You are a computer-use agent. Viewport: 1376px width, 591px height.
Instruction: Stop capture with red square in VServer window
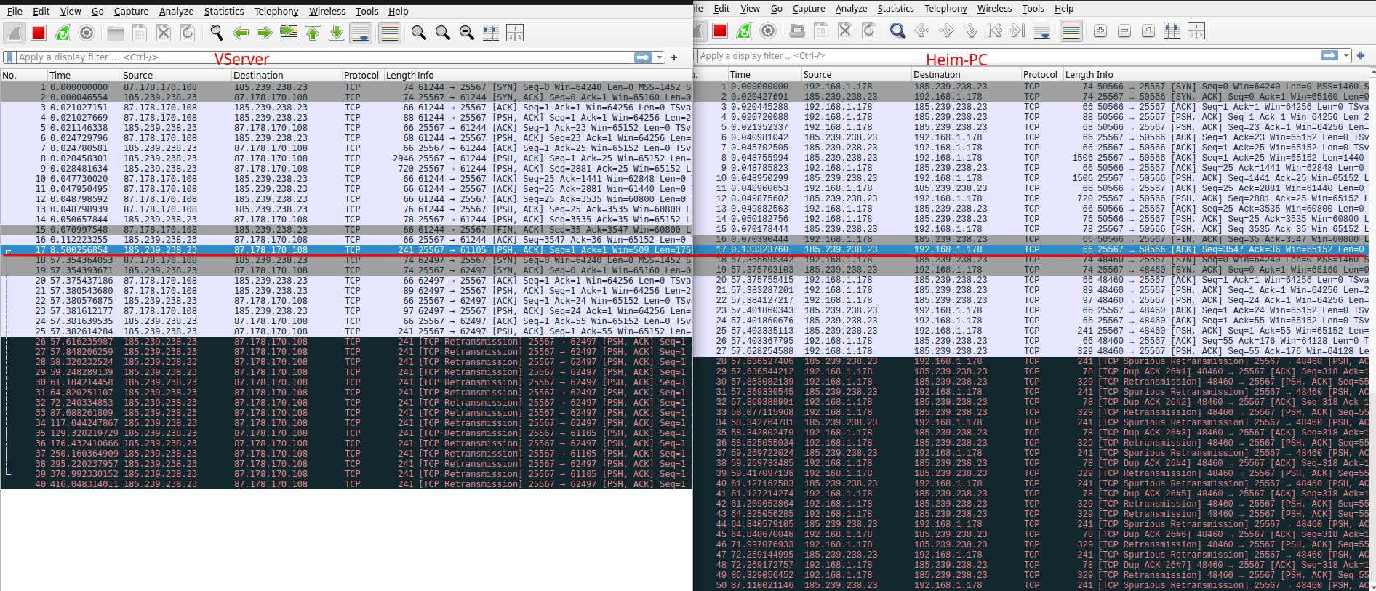39,33
